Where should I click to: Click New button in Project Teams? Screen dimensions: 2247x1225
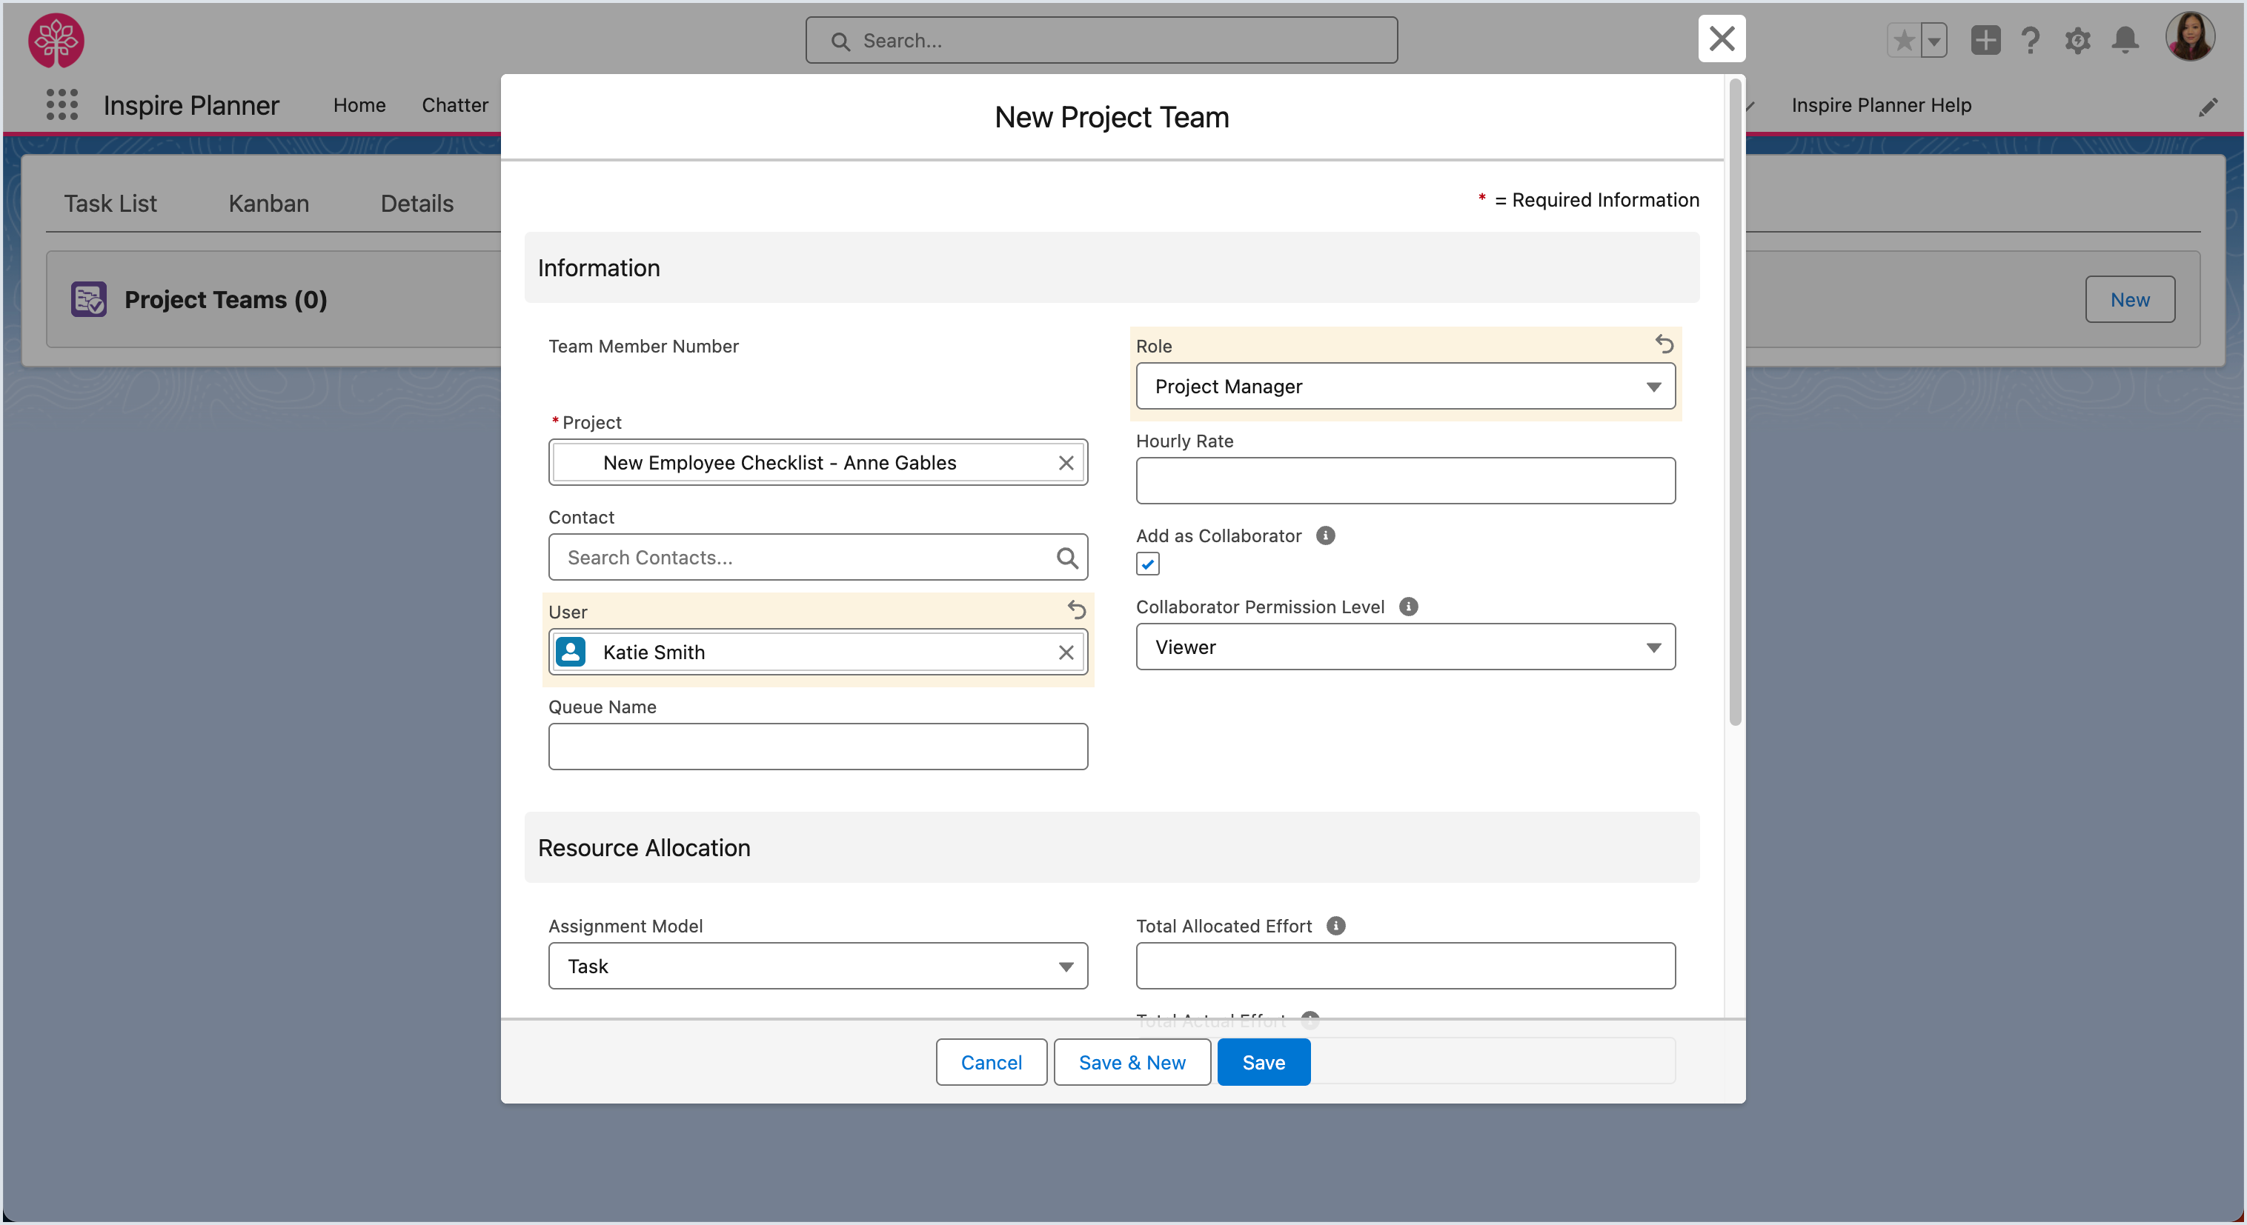click(x=2129, y=299)
